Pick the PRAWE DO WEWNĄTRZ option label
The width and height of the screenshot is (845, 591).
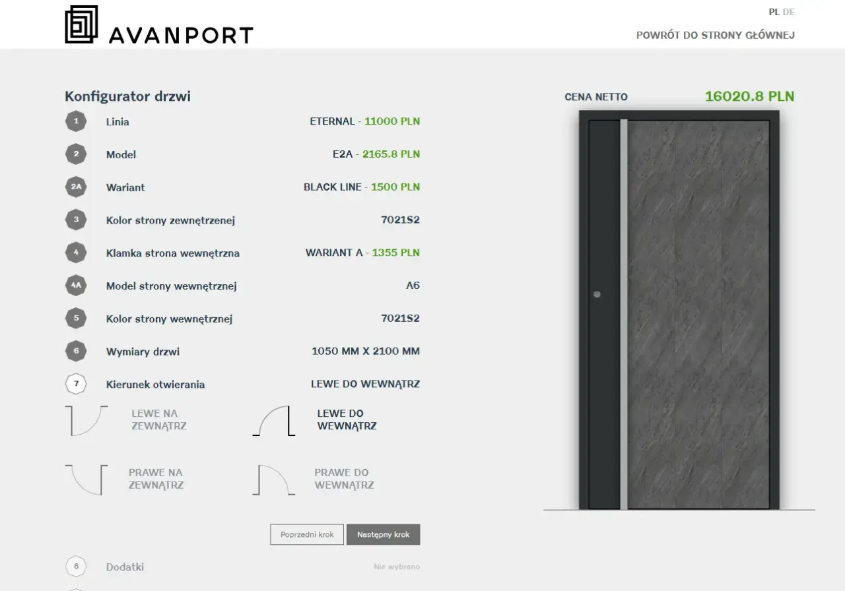[x=344, y=479]
